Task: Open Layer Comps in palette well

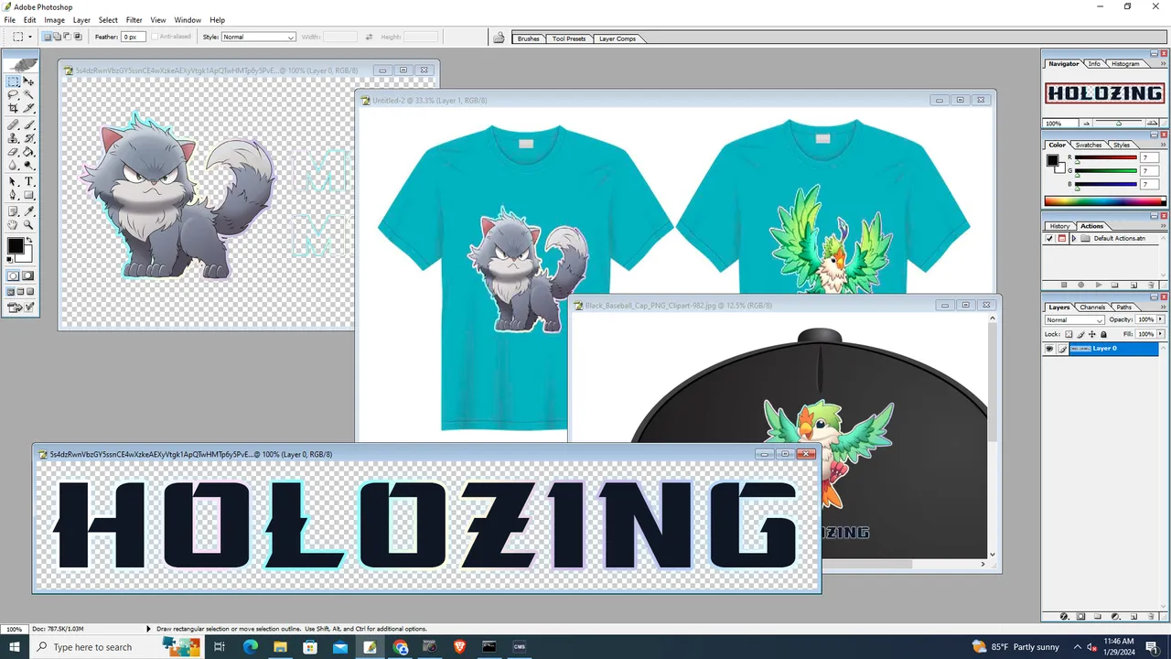Action: tap(618, 38)
